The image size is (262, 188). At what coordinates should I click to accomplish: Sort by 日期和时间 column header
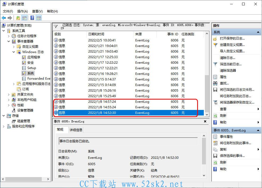[110, 34]
